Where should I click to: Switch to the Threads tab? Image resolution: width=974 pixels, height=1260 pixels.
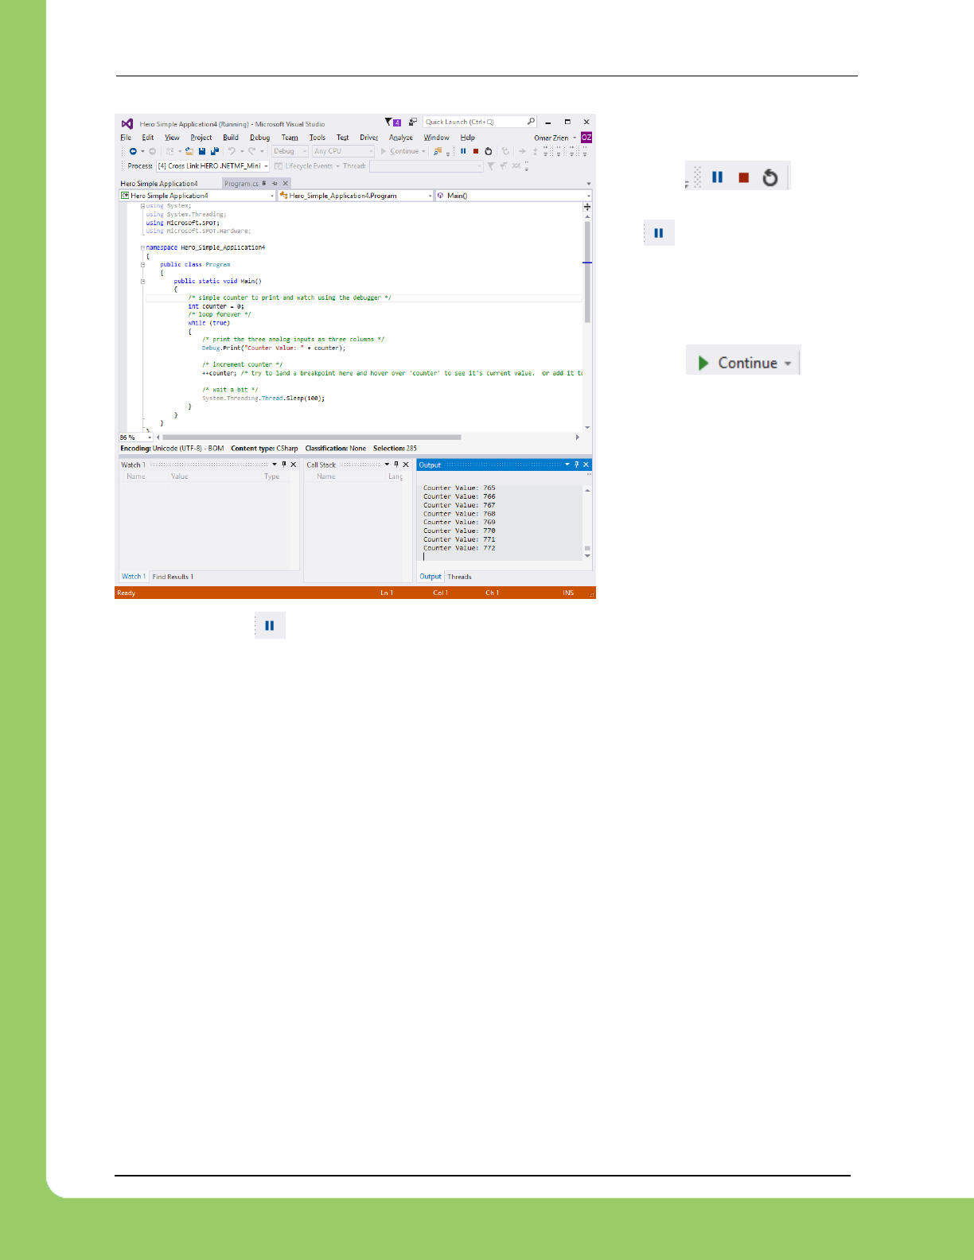coord(459,577)
